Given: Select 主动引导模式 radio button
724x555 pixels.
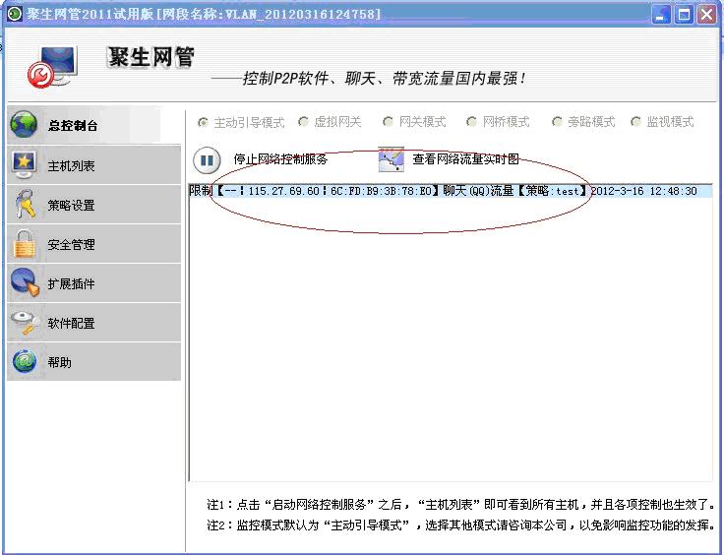Looking at the screenshot, I should click(204, 123).
